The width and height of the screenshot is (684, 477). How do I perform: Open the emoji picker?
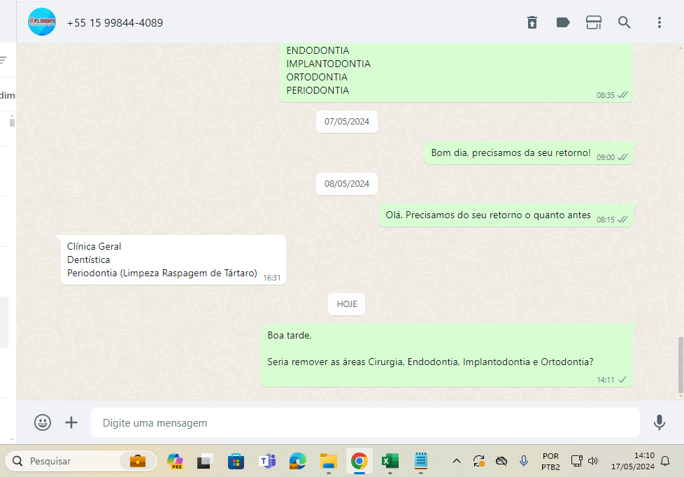[43, 422]
